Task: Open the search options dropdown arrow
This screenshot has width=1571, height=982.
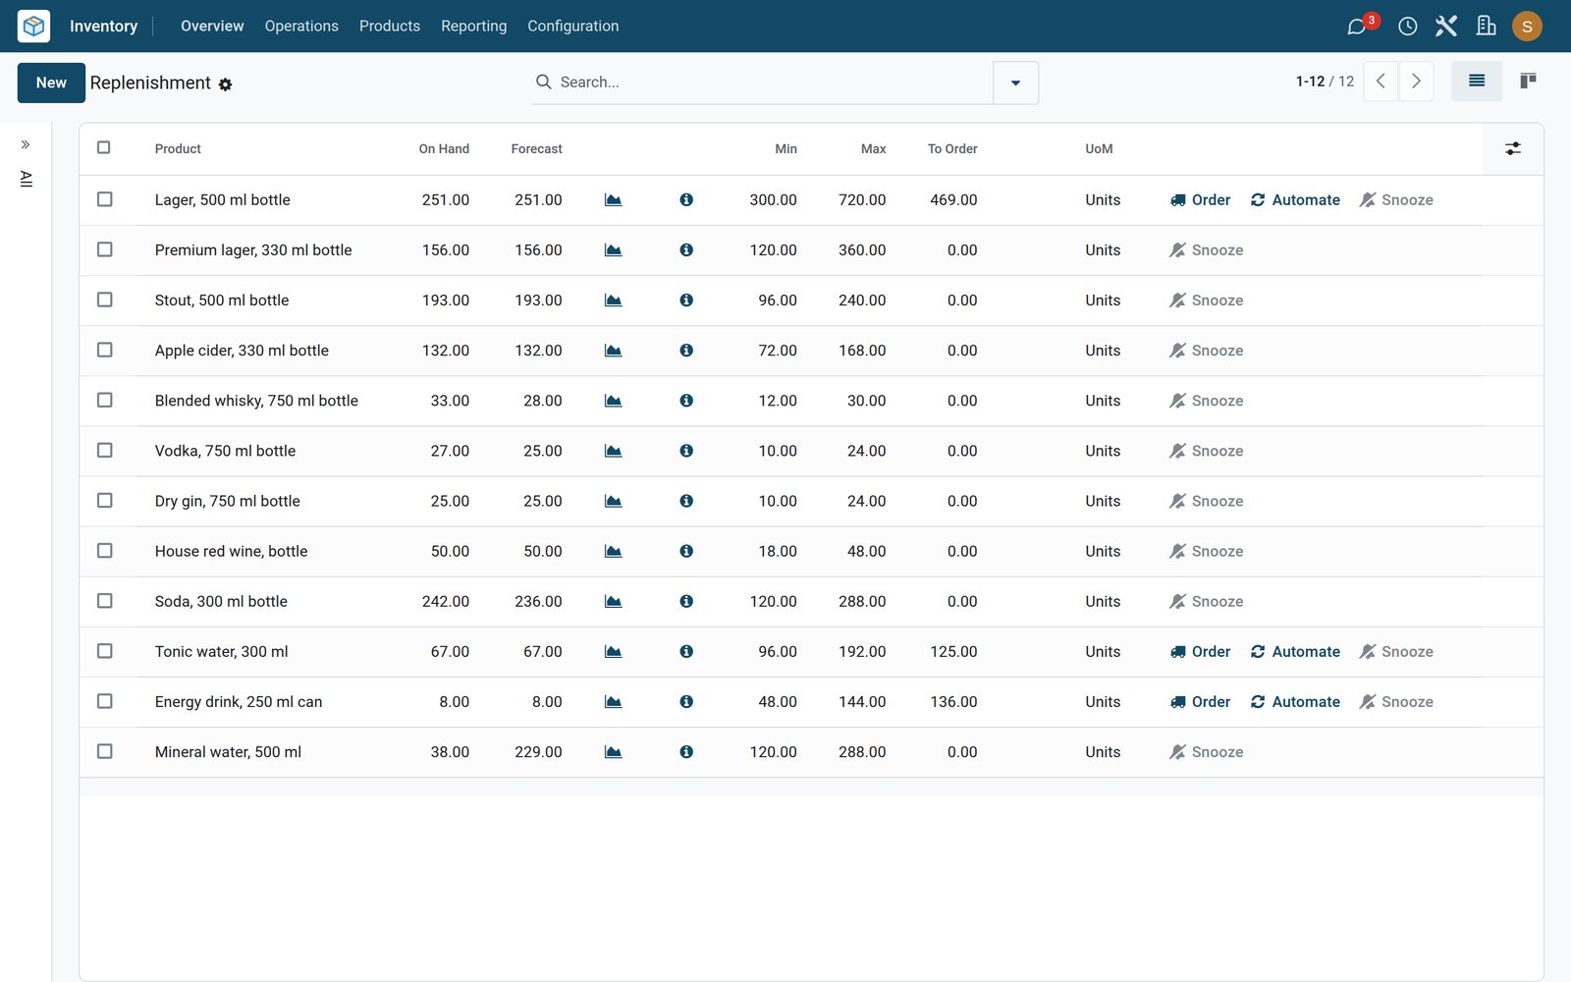Action: [1015, 82]
